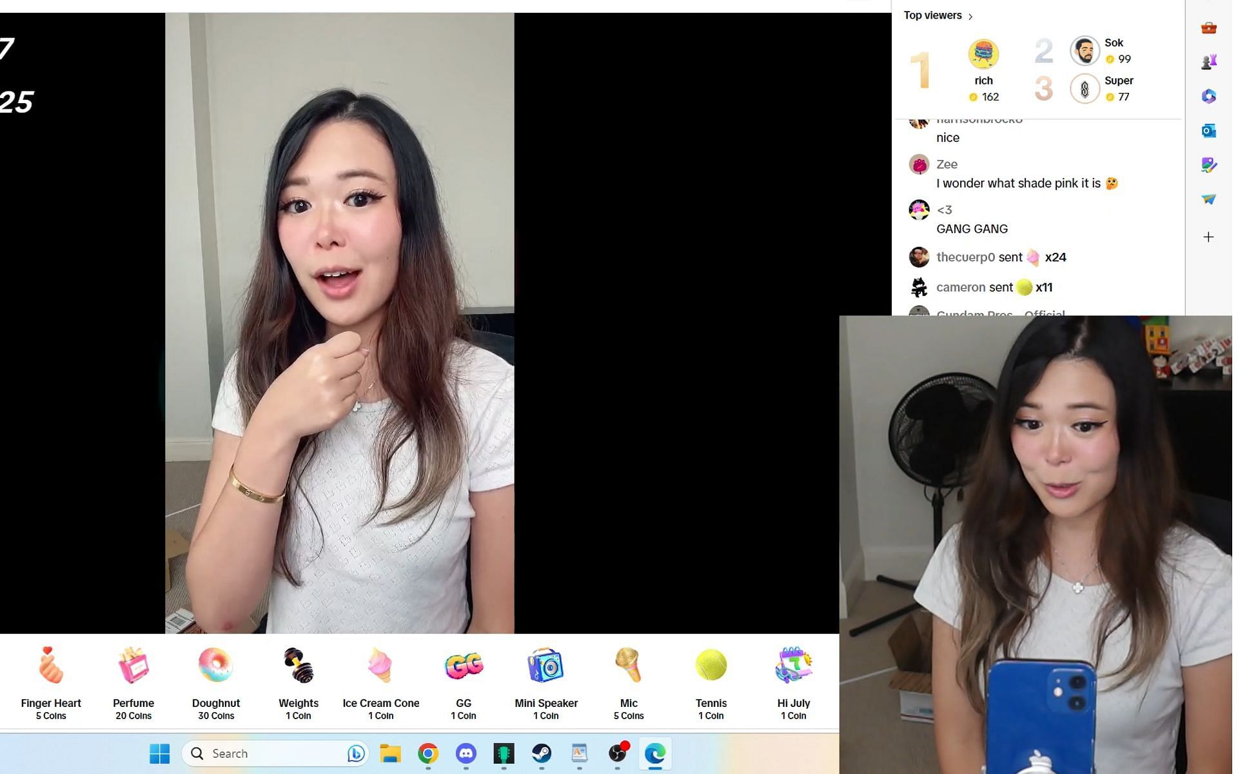Click the Steam icon in taskbar
Image resolution: width=1238 pixels, height=774 pixels.
pos(541,753)
